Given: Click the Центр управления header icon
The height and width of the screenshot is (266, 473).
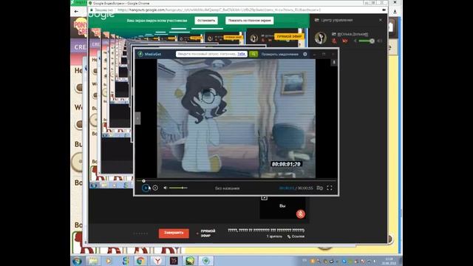Looking at the screenshot, I should pyautogui.click(x=316, y=20).
